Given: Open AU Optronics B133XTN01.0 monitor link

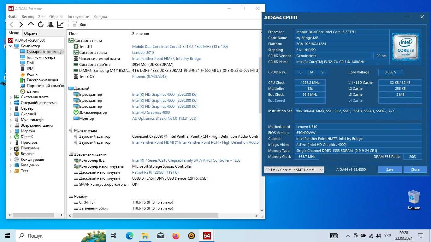Looking at the screenshot, I should (165, 118).
